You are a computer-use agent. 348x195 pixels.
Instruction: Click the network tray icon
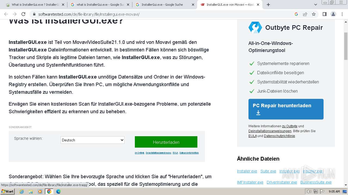point(316,191)
